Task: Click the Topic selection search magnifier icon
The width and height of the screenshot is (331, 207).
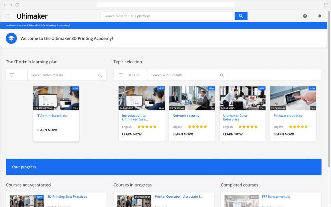Action: pyautogui.click(x=222, y=75)
